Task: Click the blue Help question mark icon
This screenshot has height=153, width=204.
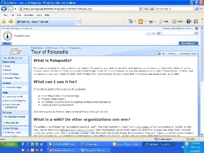Action: 188,22
